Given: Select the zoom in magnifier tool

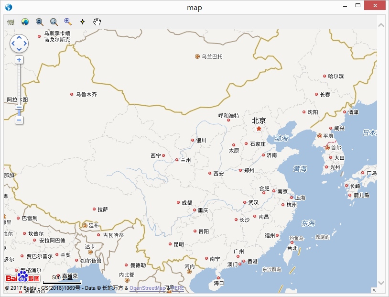Looking at the screenshot, I should tap(68, 22).
